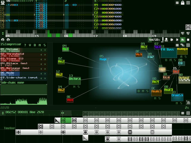Click the Side-chain: none label
191x143 pixels.
click(x=12, y=82)
